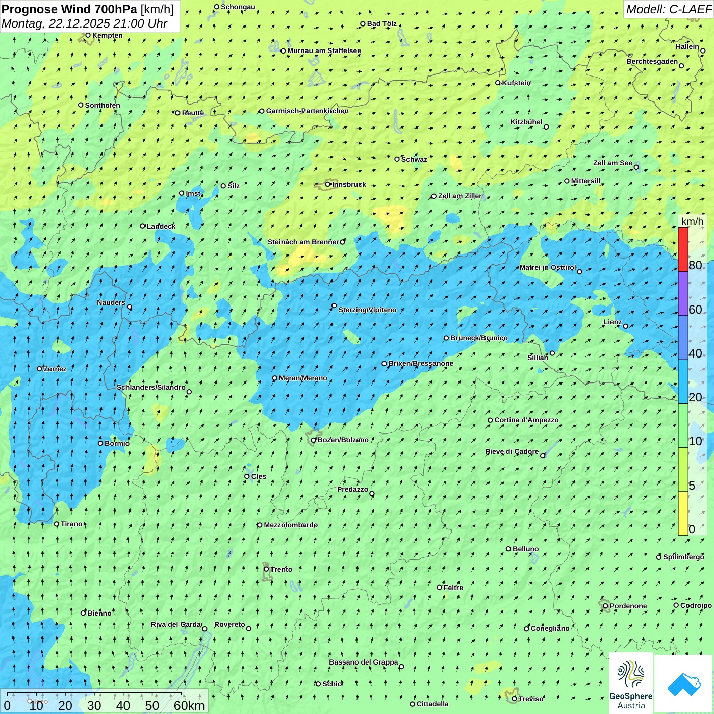Click the Codroipo town label
This screenshot has width=714, height=714.
[696, 605]
